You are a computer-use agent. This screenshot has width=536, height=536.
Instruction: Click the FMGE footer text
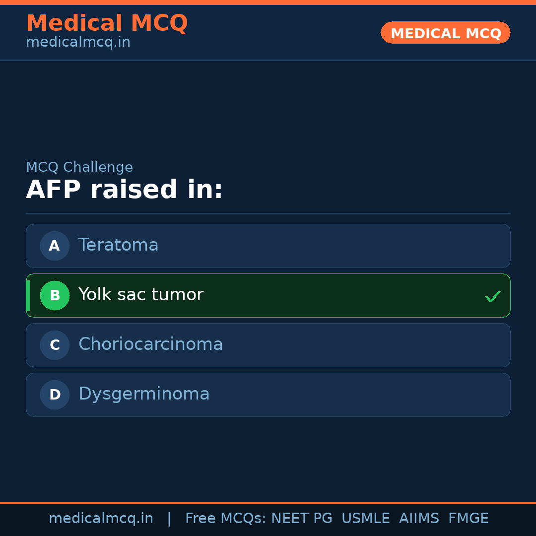468,519
